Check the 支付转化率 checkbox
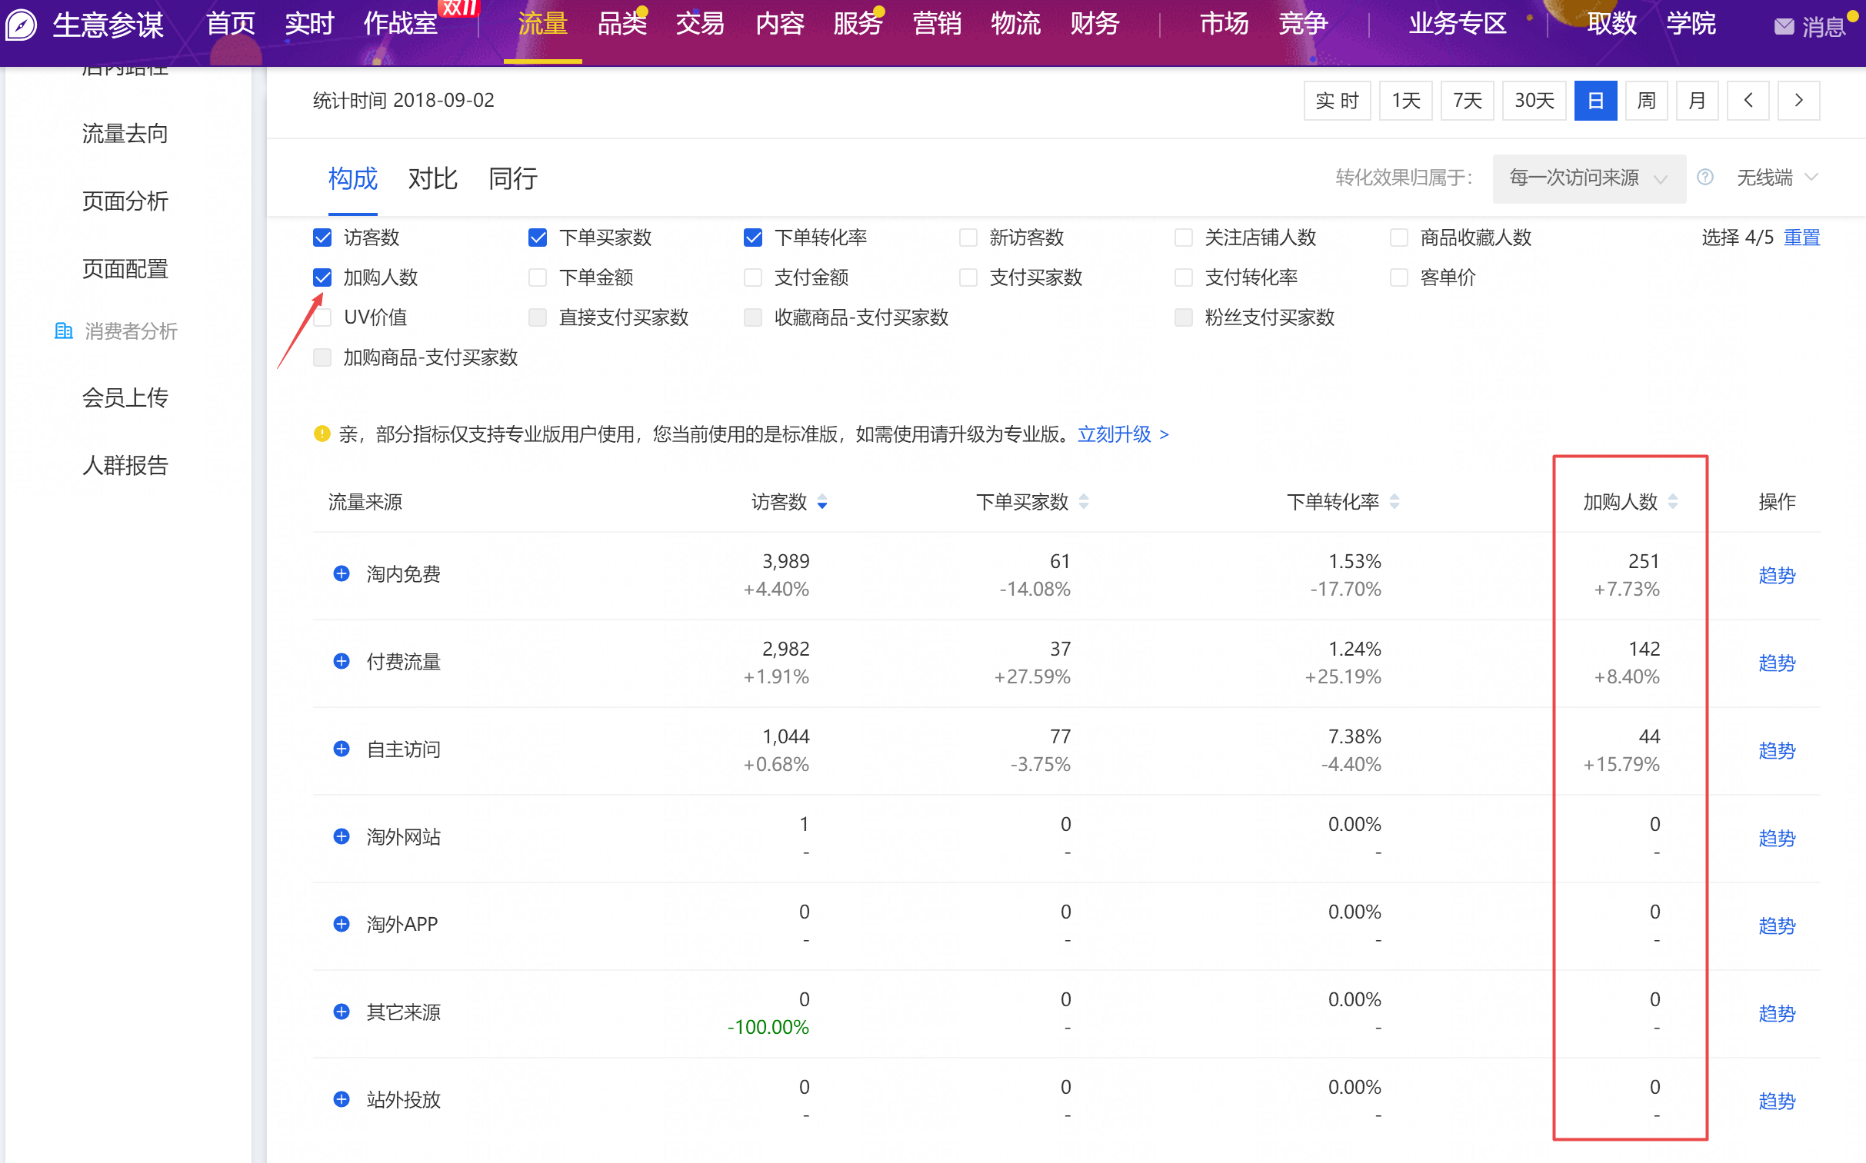 tap(1185, 277)
